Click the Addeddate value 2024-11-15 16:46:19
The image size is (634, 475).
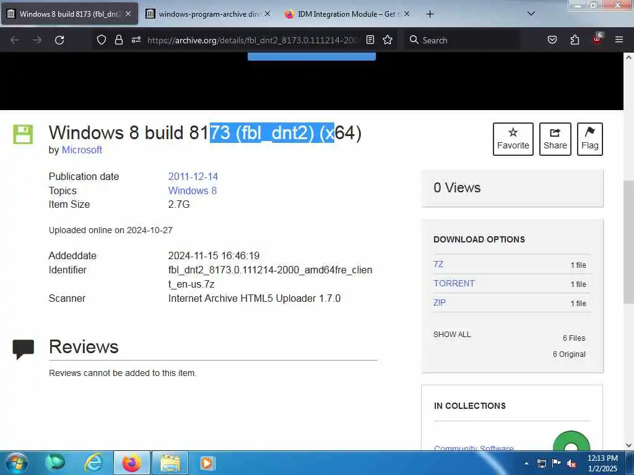(214, 255)
